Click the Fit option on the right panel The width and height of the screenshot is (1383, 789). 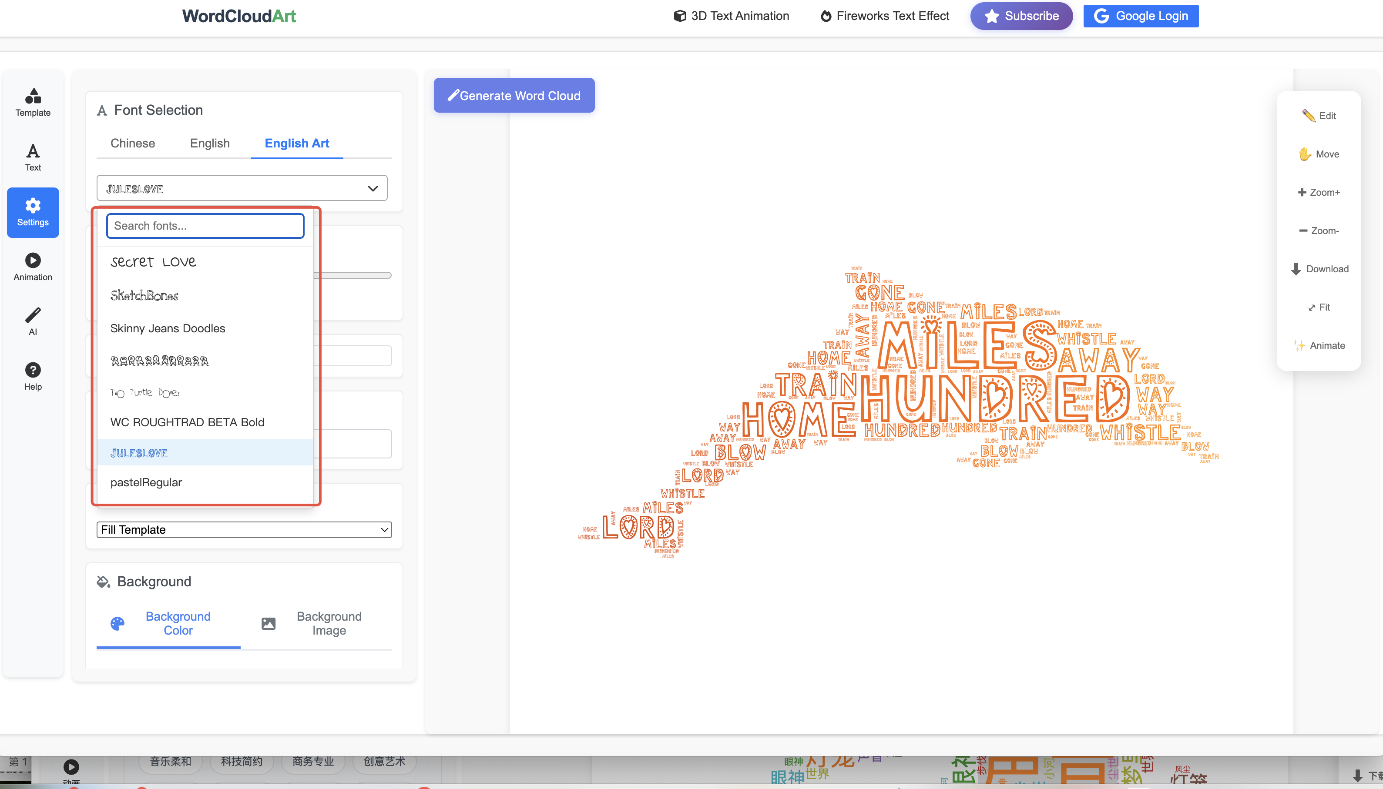pyautogui.click(x=1319, y=307)
